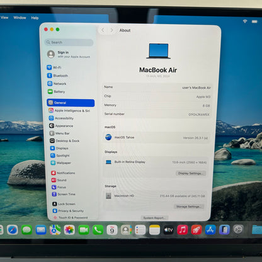Click Storage Settings button
262x262 pixels.
click(189, 207)
